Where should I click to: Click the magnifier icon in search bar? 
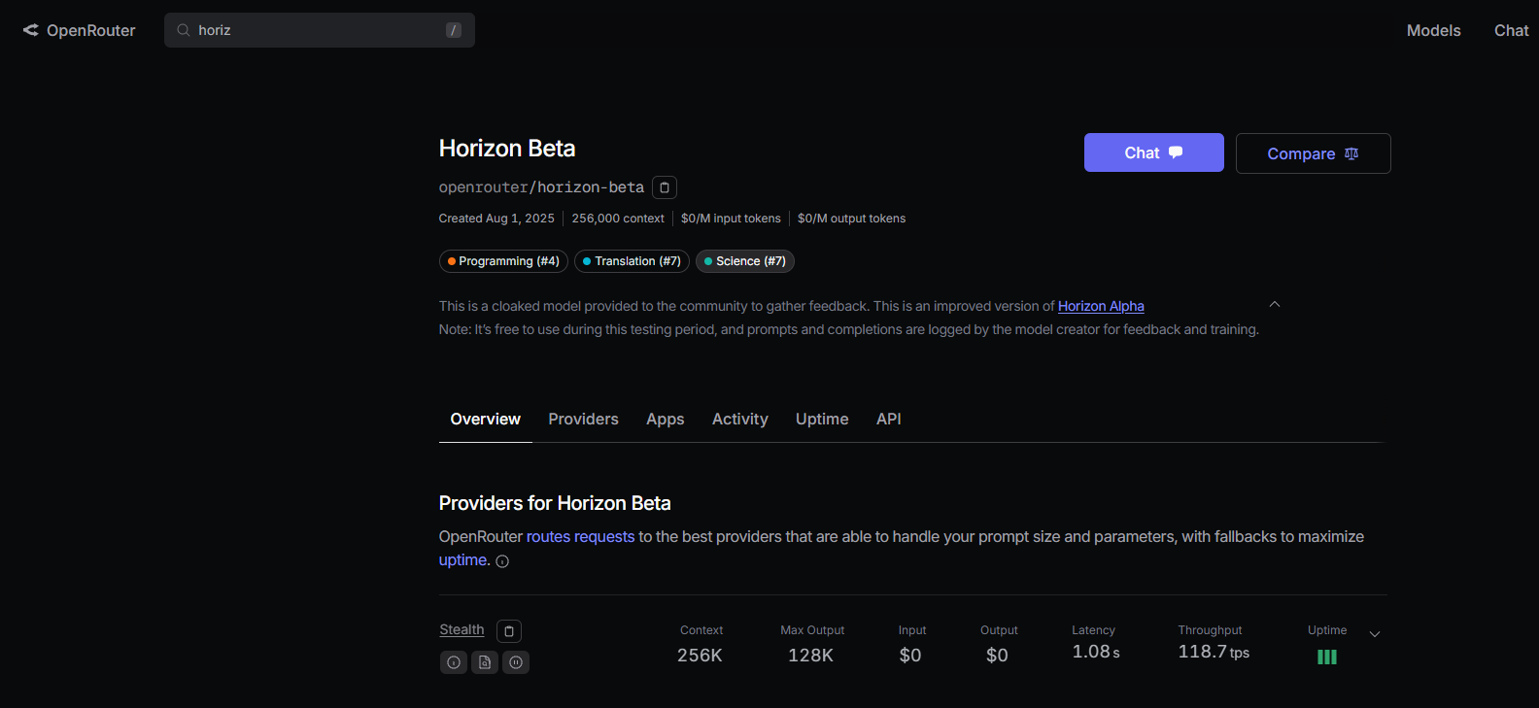tap(183, 30)
